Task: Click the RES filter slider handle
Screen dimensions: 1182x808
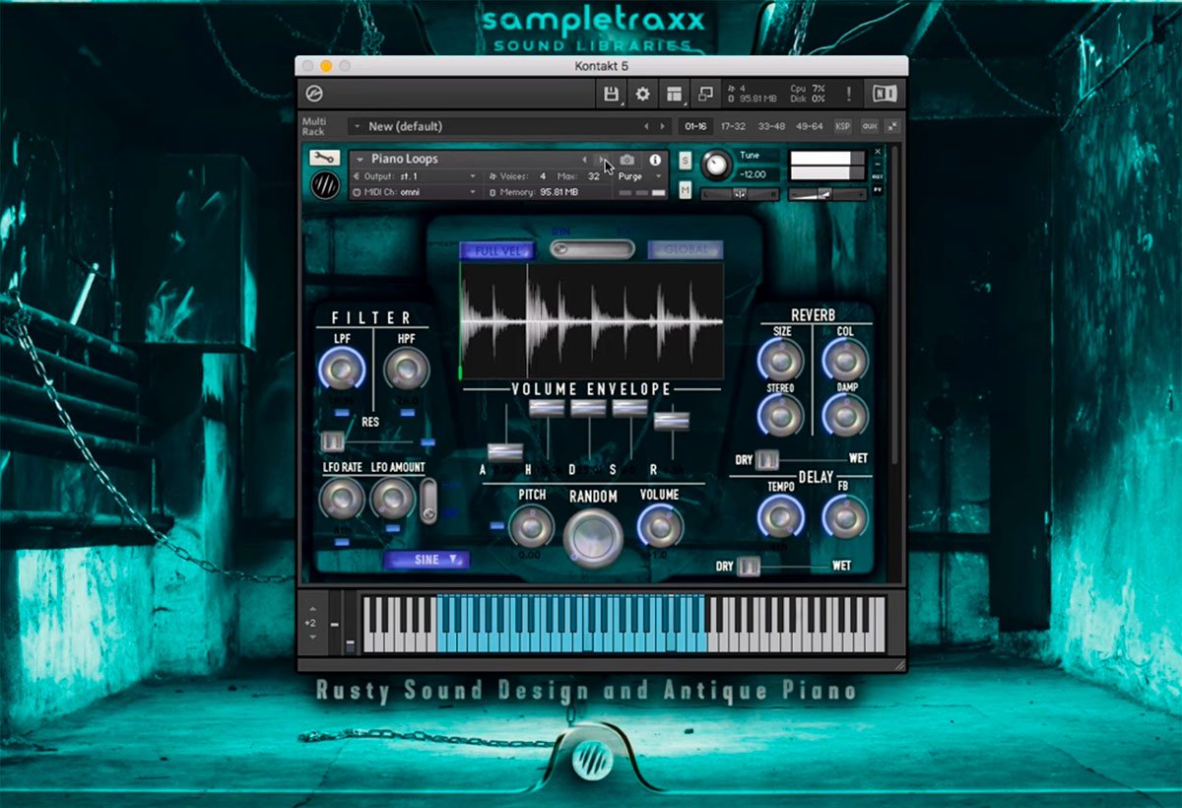Action: click(x=333, y=441)
